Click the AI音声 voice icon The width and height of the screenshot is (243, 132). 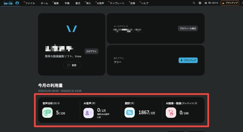tap(89, 113)
